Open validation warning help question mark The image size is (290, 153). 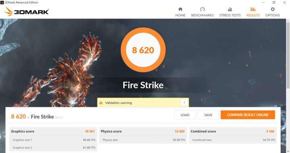pos(184,102)
